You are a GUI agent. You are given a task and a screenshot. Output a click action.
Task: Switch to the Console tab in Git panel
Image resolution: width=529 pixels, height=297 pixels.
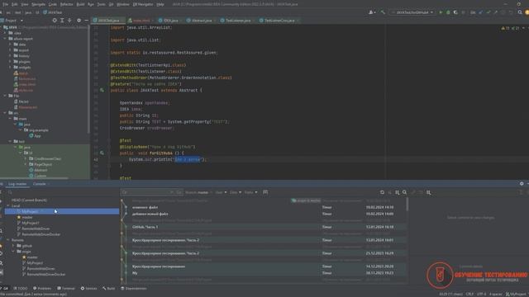40,184
